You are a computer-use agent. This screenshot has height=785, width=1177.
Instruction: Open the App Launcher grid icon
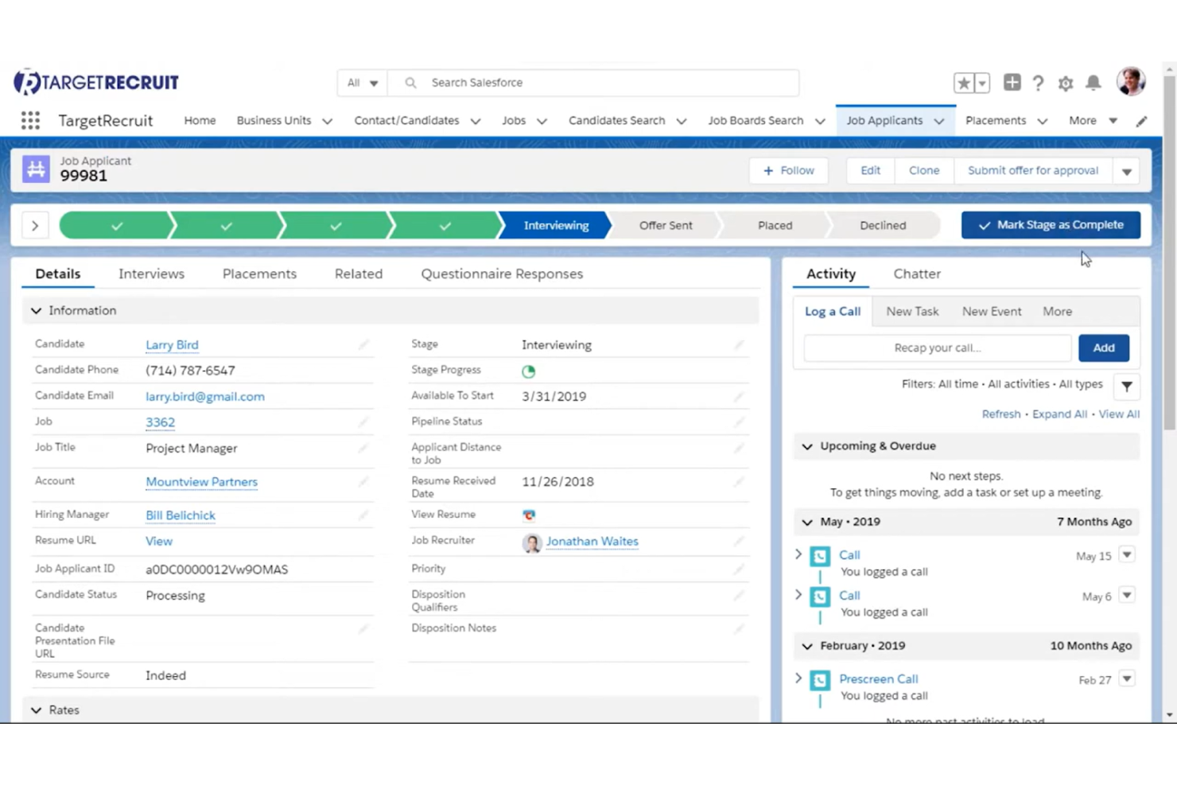(x=30, y=120)
